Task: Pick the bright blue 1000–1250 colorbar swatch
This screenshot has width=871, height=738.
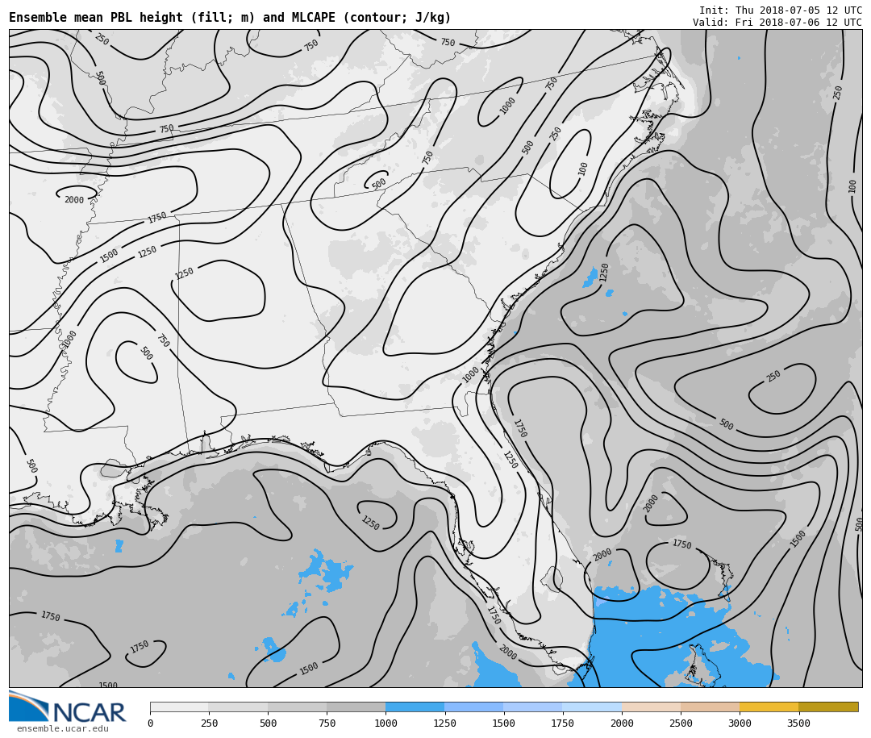Action: [x=415, y=707]
